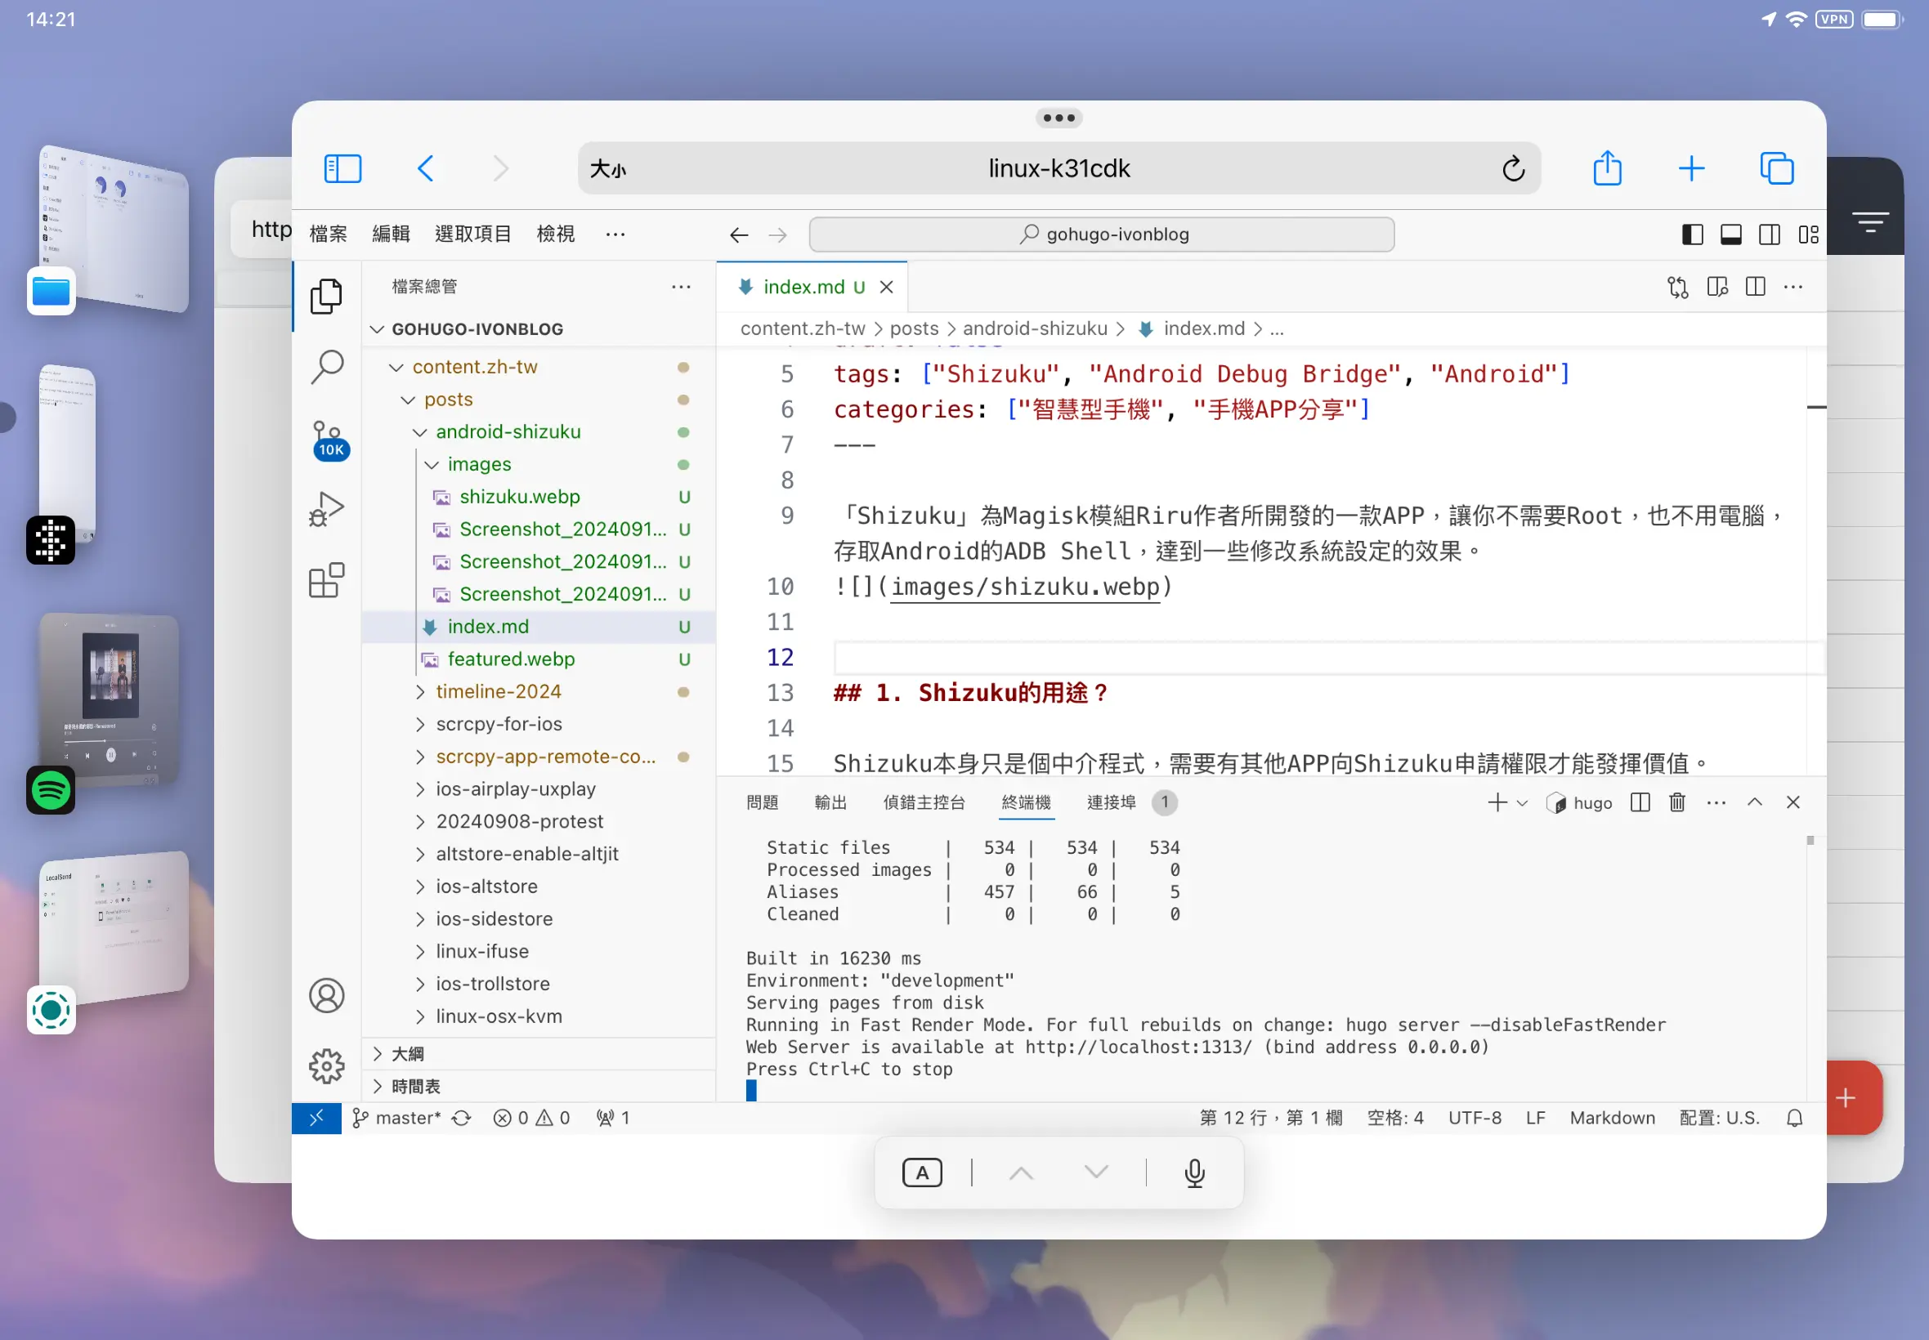Collapse the images folder
1929x1340 pixels.
(x=479, y=464)
